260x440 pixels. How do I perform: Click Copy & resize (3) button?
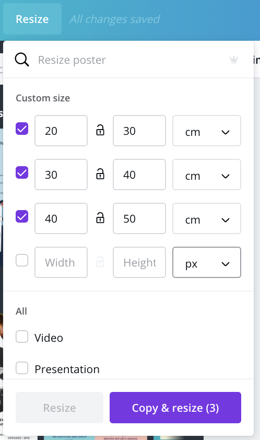tap(175, 408)
